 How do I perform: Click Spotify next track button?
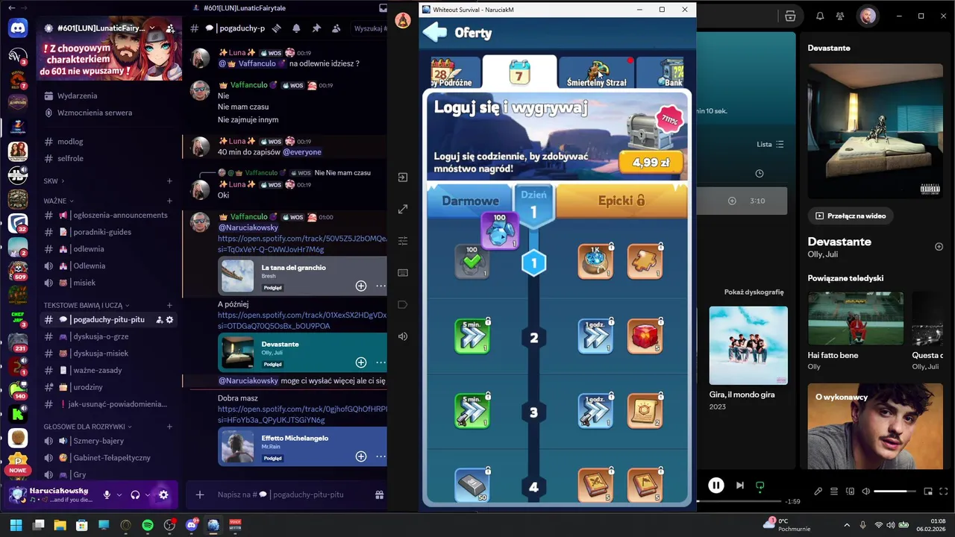(739, 486)
